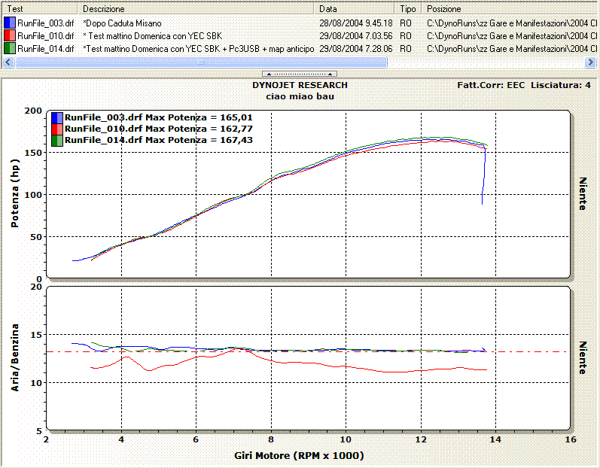The height and width of the screenshot is (468, 600).
Task: Click green legend swatch for RunFile_014.drf Max Potenza
Action: tap(57, 140)
